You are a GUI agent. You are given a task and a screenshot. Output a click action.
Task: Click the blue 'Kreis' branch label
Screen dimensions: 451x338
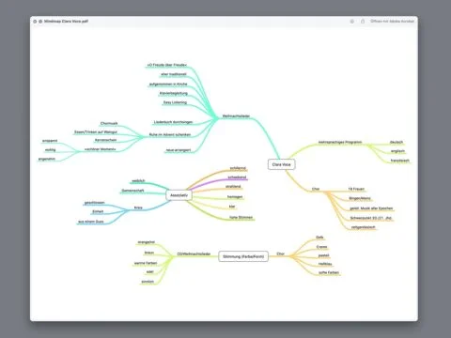[x=138, y=207]
